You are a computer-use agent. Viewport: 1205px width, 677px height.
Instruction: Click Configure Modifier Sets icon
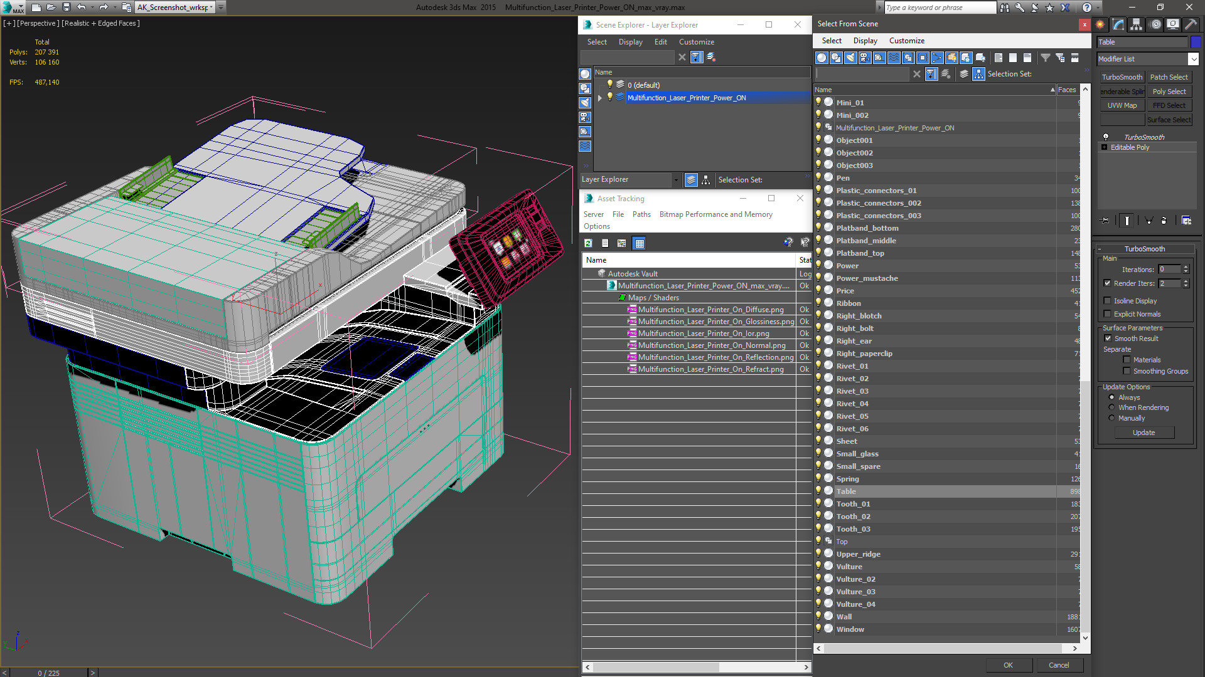[1186, 221]
